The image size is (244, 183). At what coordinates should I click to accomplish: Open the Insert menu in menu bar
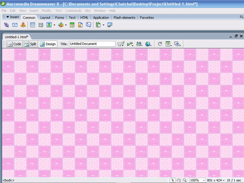(x=34, y=11)
